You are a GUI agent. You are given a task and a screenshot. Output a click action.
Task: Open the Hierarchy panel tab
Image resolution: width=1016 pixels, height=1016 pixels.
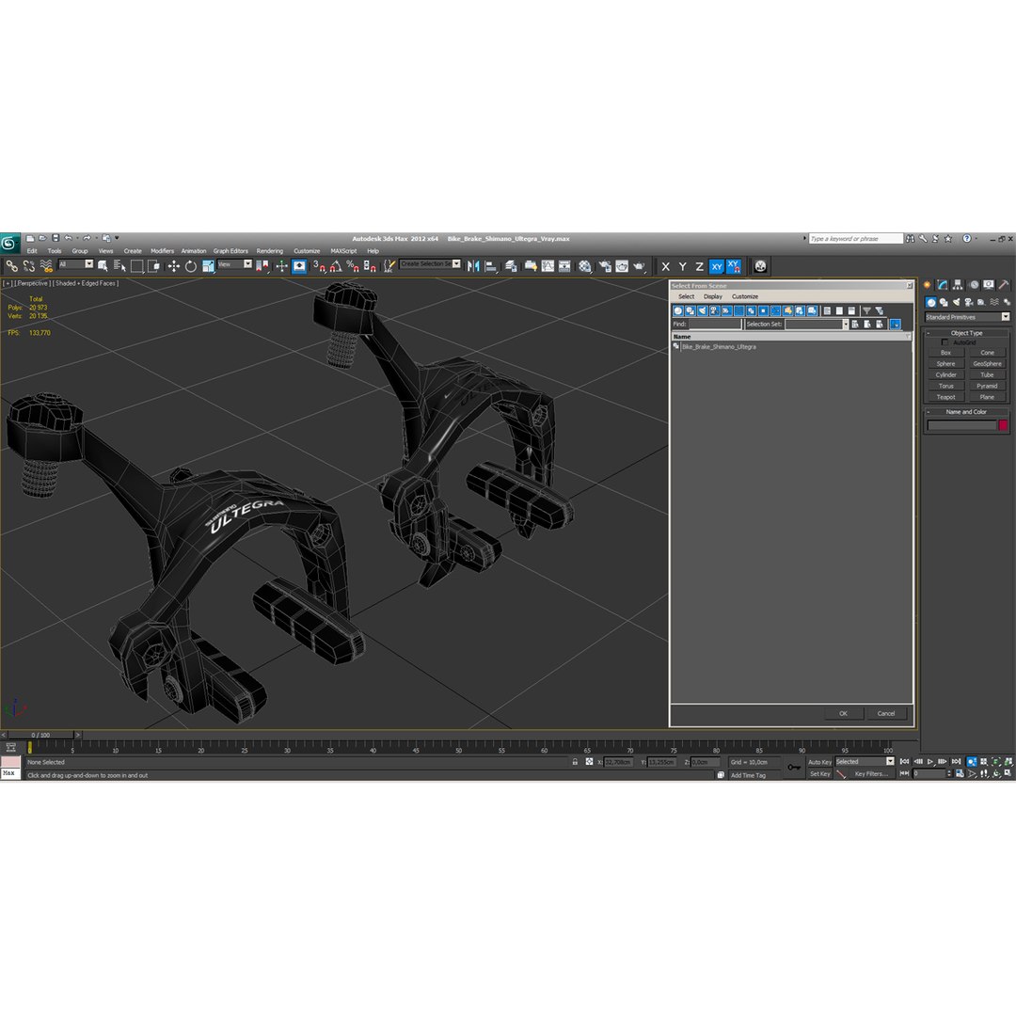click(x=958, y=285)
